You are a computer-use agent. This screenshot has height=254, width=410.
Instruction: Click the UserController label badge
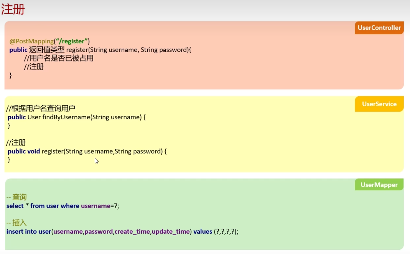379,28
